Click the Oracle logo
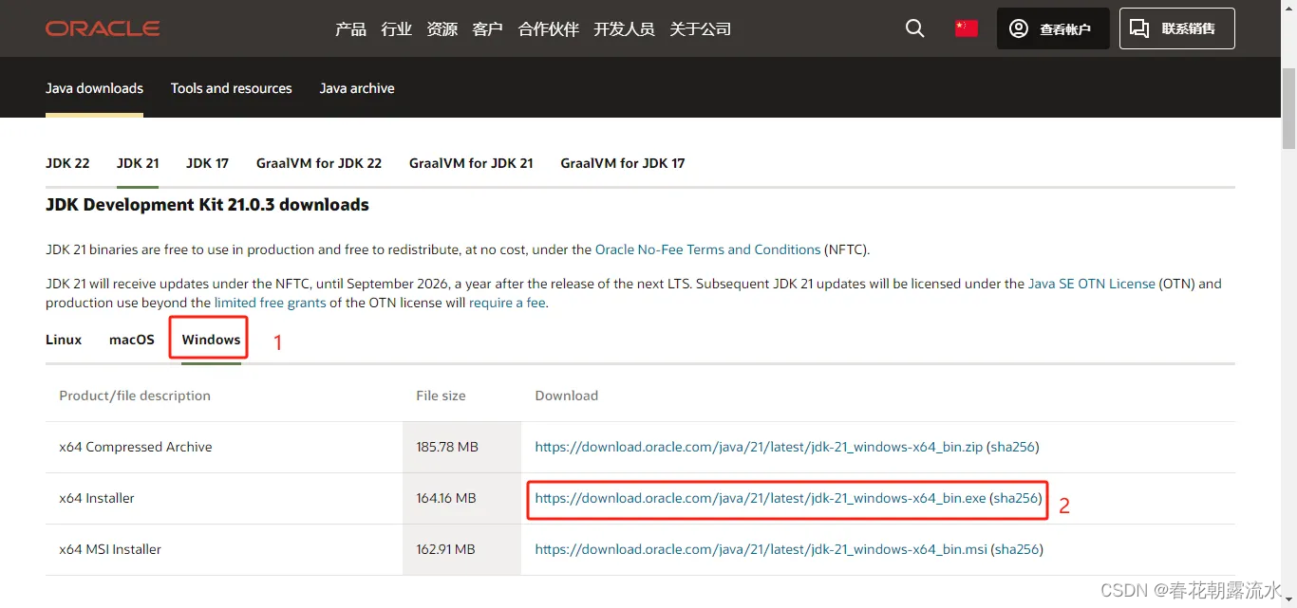 tap(103, 28)
